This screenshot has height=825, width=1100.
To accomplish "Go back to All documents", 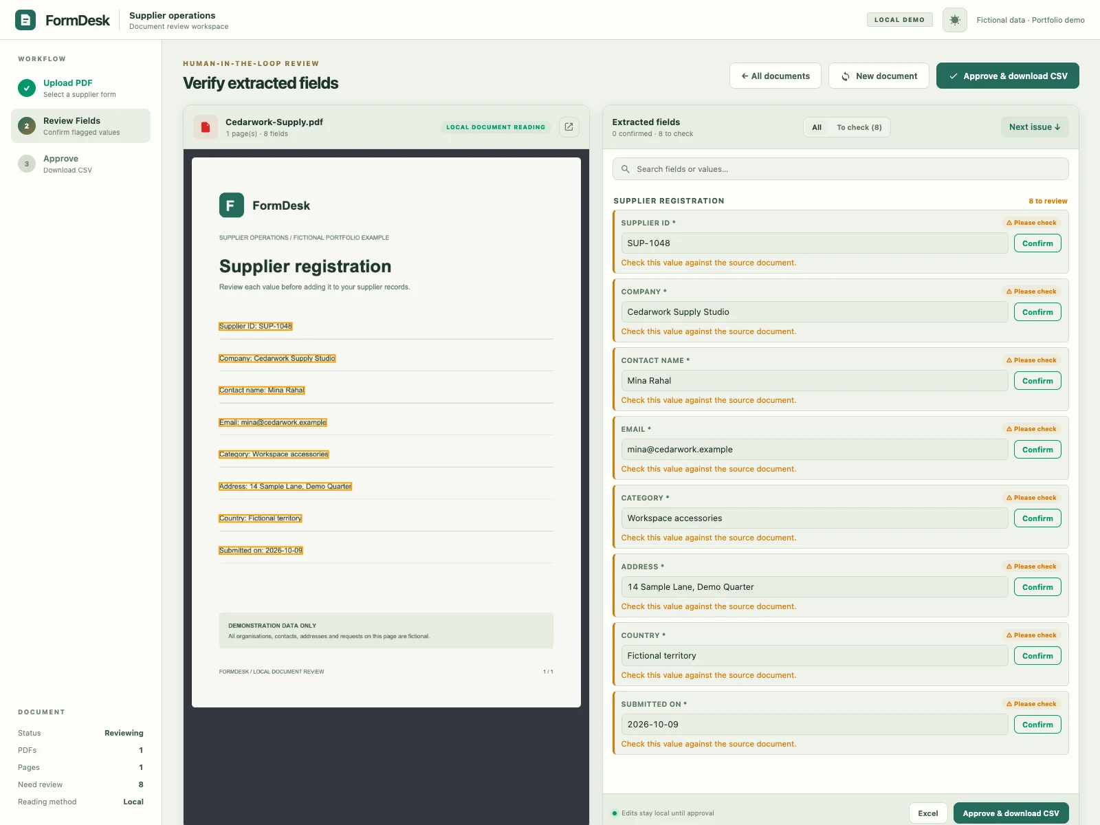I will tap(775, 76).
